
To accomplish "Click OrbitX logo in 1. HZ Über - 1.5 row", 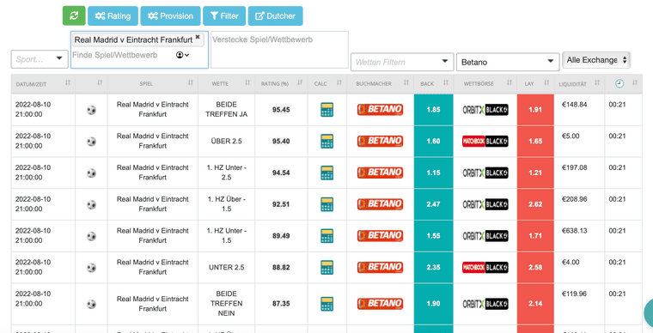I will 485,204.
